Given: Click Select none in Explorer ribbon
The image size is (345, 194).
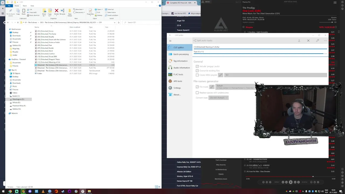Looking at the screenshot, I should [110, 12].
